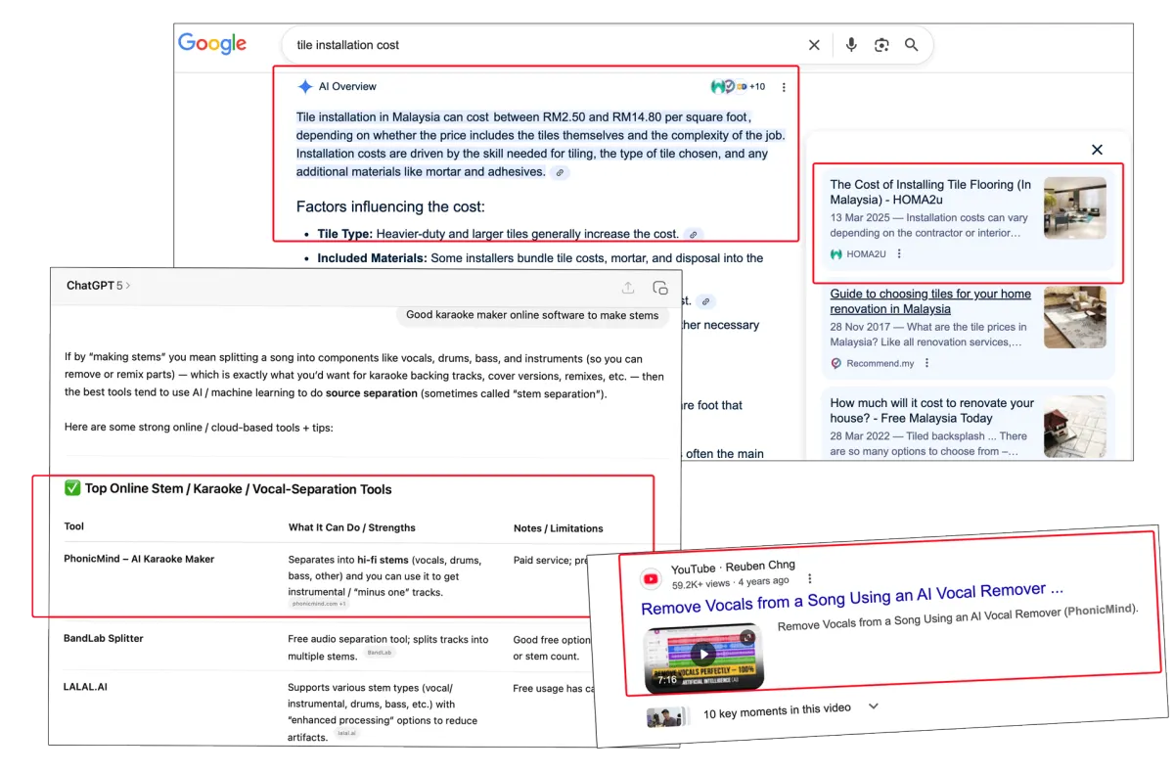Click the 'Good karaoke maker online software' message bubble
The image size is (1174, 774).
pyautogui.click(x=532, y=315)
